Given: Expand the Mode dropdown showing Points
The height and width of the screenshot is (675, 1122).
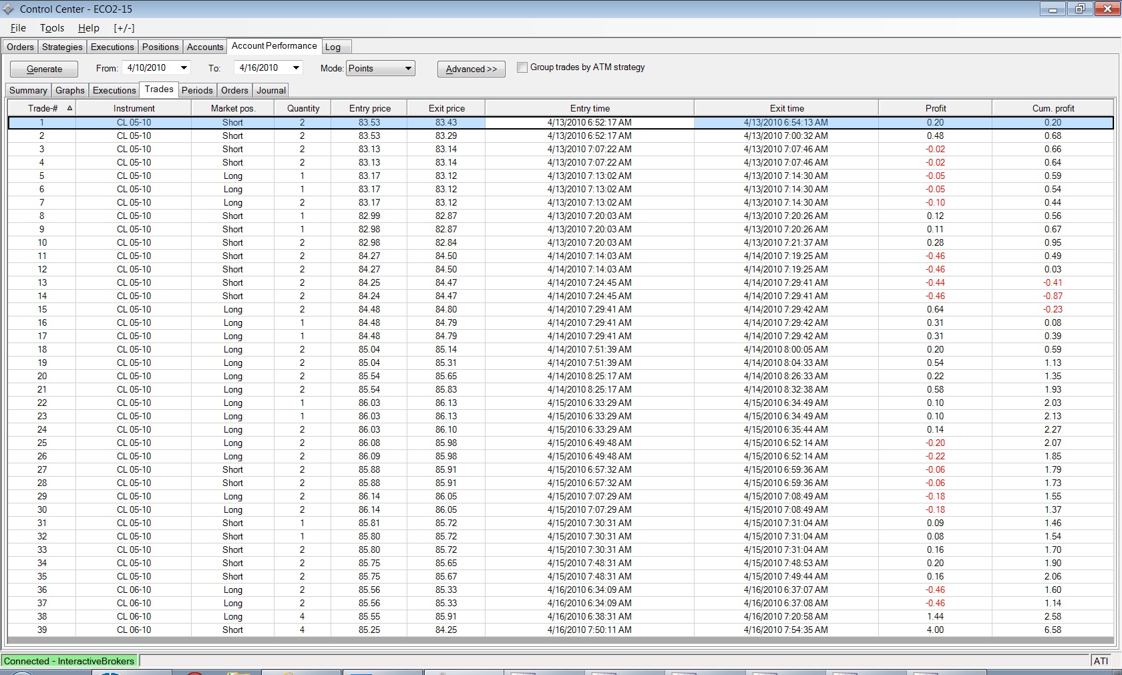Looking at the screenshot, I should pyautogui.click(x=381, y=68).
